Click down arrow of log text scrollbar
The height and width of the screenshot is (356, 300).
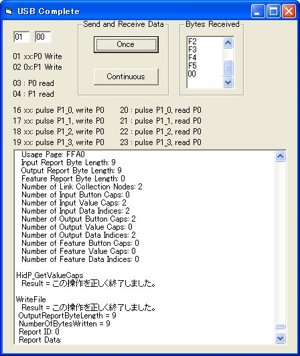[281, 339]
